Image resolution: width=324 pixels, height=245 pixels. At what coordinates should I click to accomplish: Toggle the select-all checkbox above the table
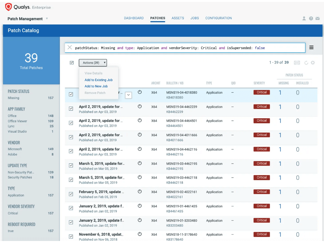pos(71,62)
